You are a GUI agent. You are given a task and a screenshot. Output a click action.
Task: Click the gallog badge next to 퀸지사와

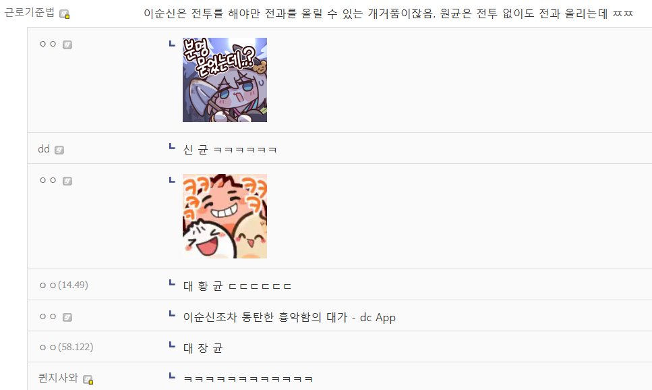pyautogui.click(x=88, y=379)
